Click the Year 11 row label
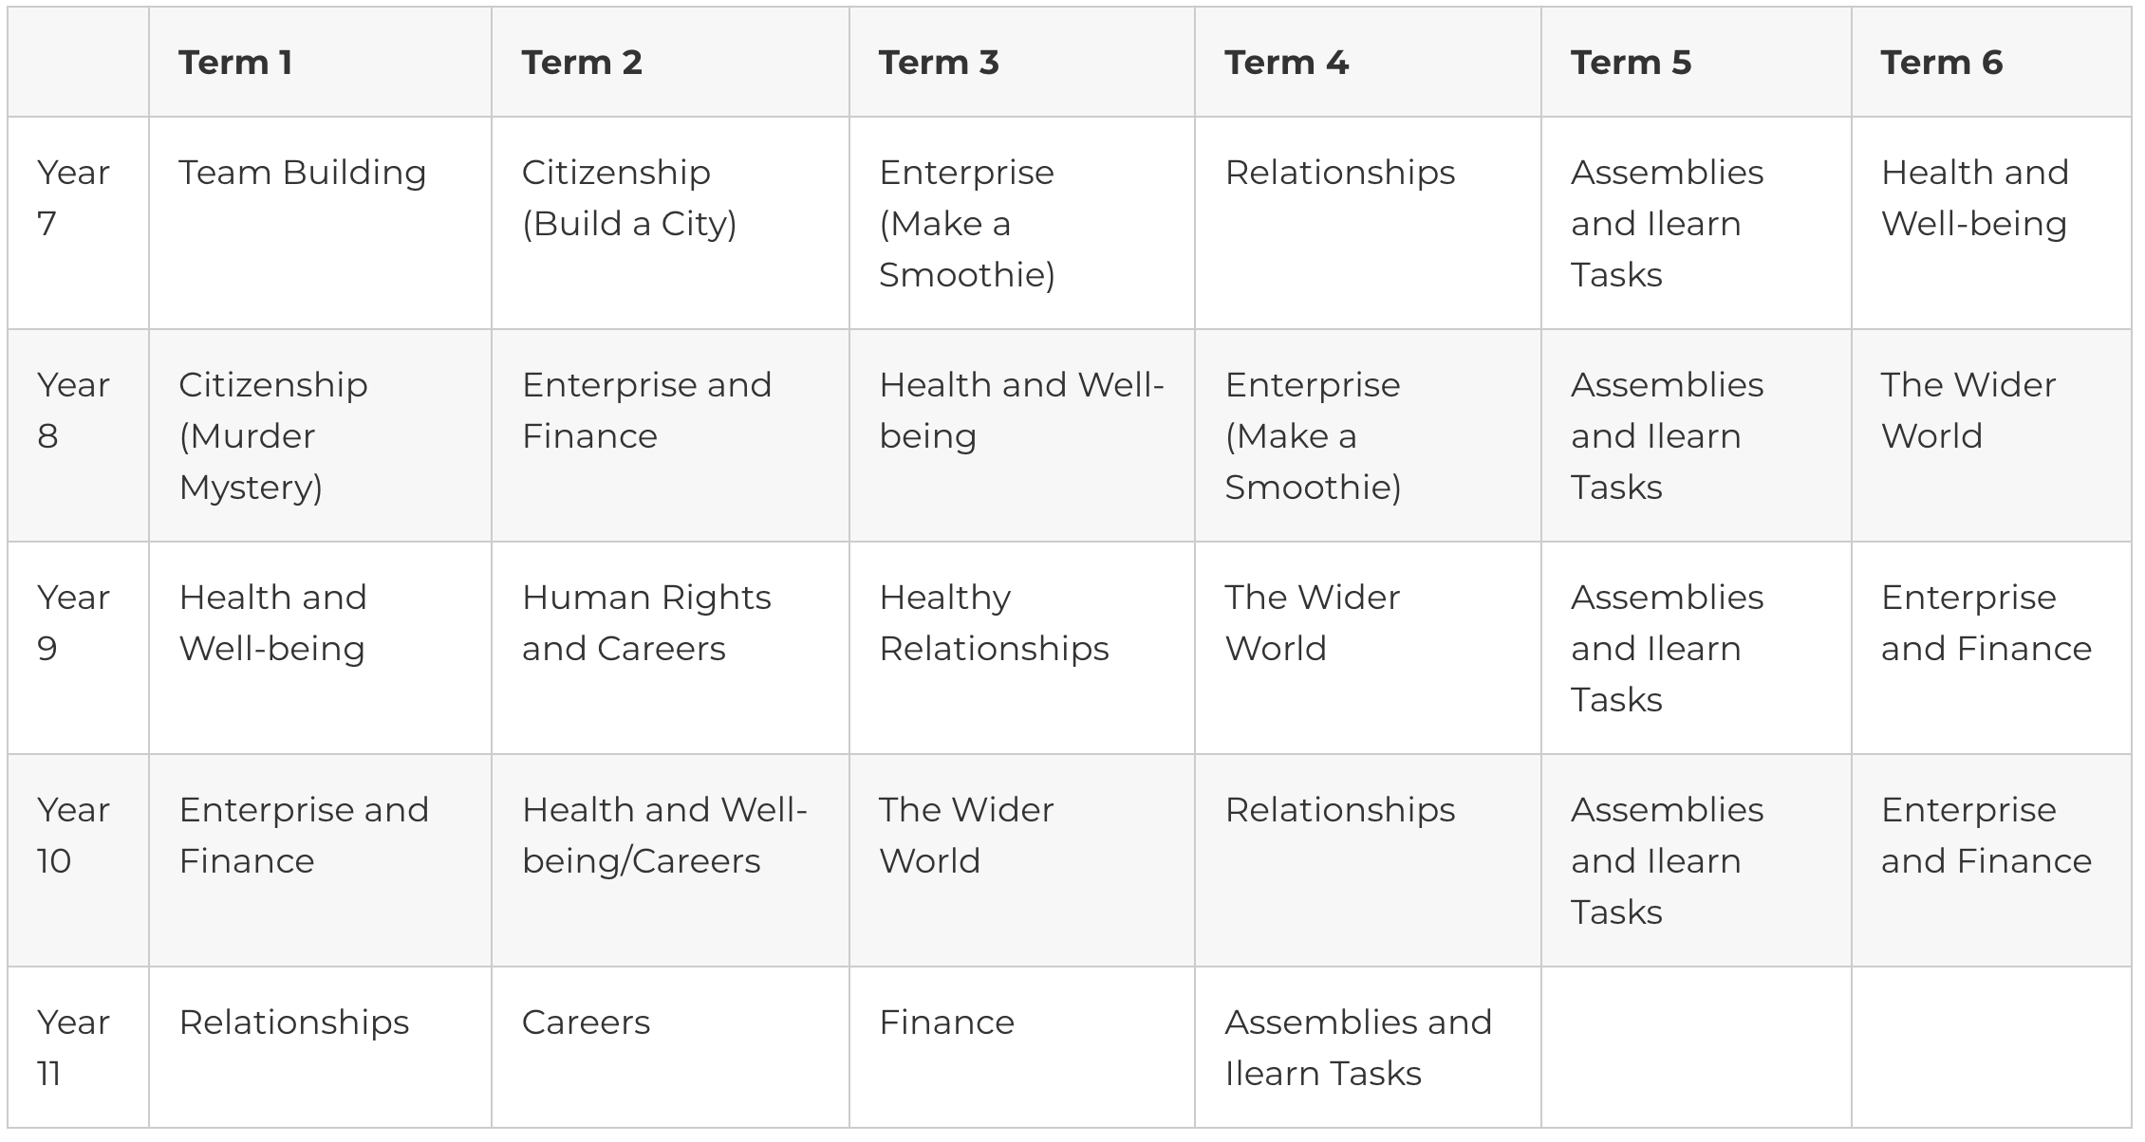2145x1142 pixels. [74, 1048]
